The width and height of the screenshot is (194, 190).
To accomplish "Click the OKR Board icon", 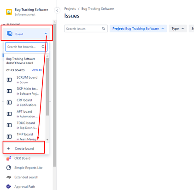I will click(x=9, y=158).
